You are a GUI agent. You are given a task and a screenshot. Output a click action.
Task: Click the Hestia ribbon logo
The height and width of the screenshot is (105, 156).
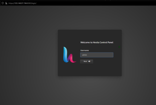(x=70, y=55)
